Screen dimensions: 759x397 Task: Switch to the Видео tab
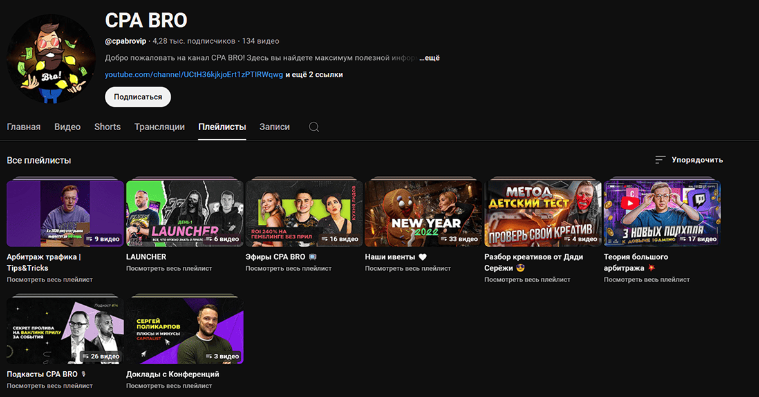[68, 127]
